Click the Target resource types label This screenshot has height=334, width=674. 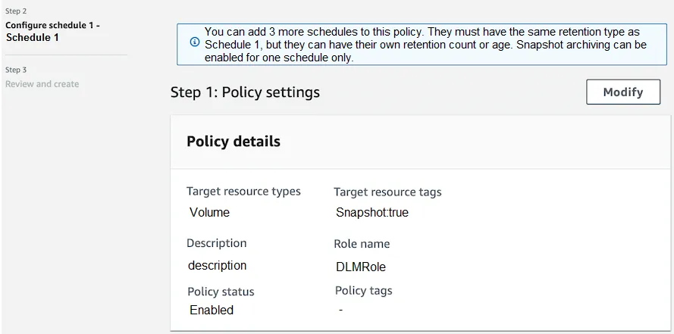click(x=243, y=191)
